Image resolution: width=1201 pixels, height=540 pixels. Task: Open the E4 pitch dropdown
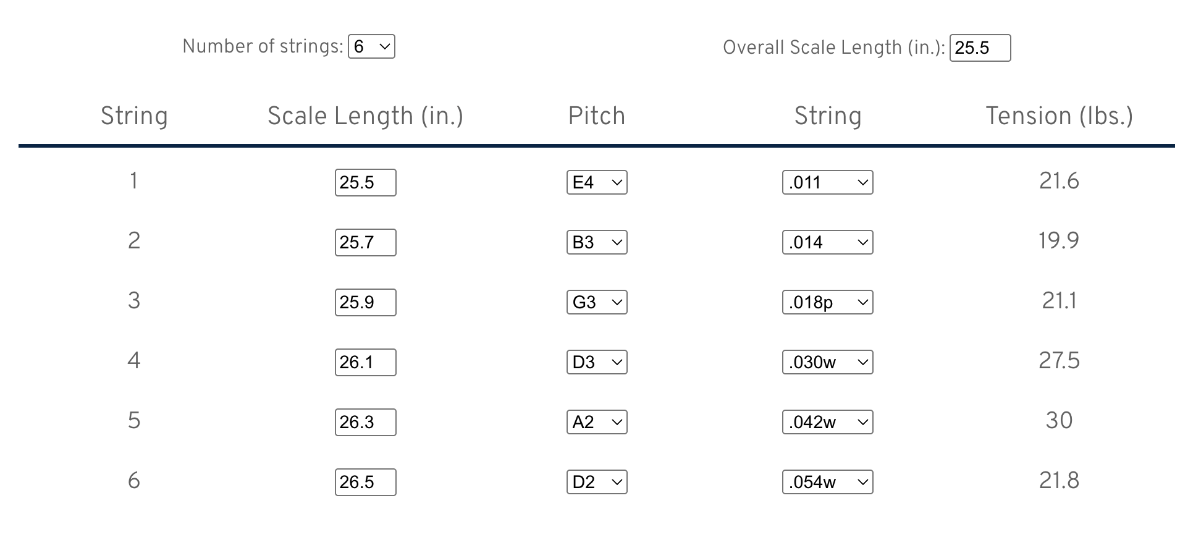[597, 183]
